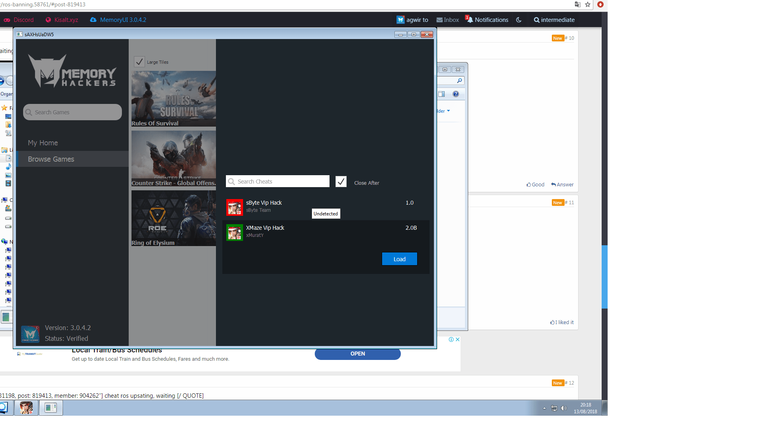Click the Search Cheats field

coord(278,182)
